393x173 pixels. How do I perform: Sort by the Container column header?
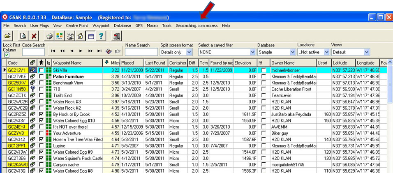[178, 62]
